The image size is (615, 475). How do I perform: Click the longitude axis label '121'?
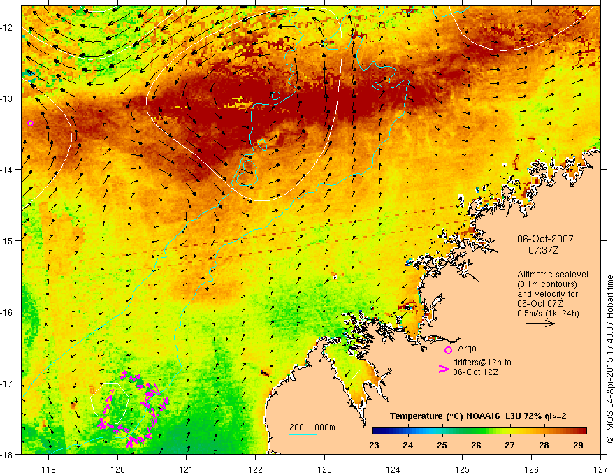[187, 469]
